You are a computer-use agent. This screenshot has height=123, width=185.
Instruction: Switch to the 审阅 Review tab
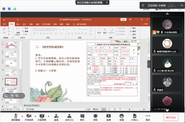coord(55,24)
